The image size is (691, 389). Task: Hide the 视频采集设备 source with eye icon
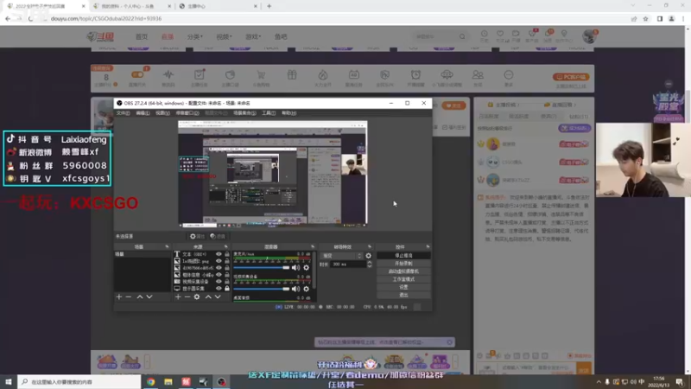[x=219, y=282]
